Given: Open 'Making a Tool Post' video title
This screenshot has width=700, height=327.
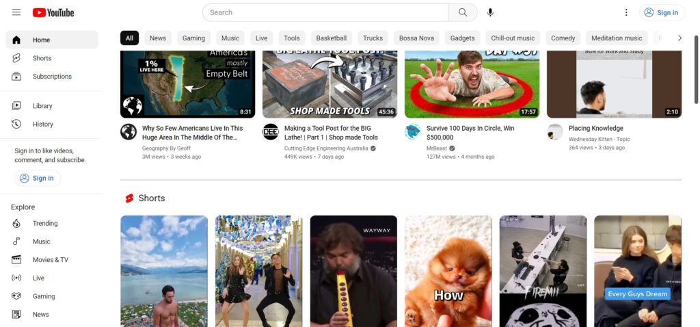Looking at the screenshot, I should click(331, 133).
